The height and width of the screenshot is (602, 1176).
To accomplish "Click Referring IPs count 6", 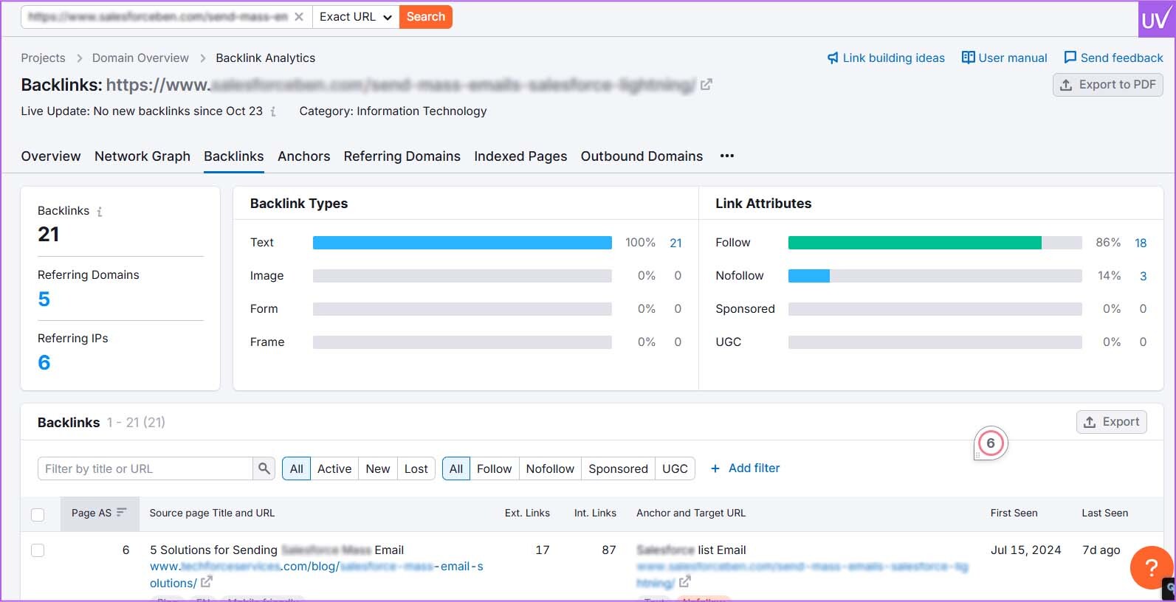I will [44, 362].
